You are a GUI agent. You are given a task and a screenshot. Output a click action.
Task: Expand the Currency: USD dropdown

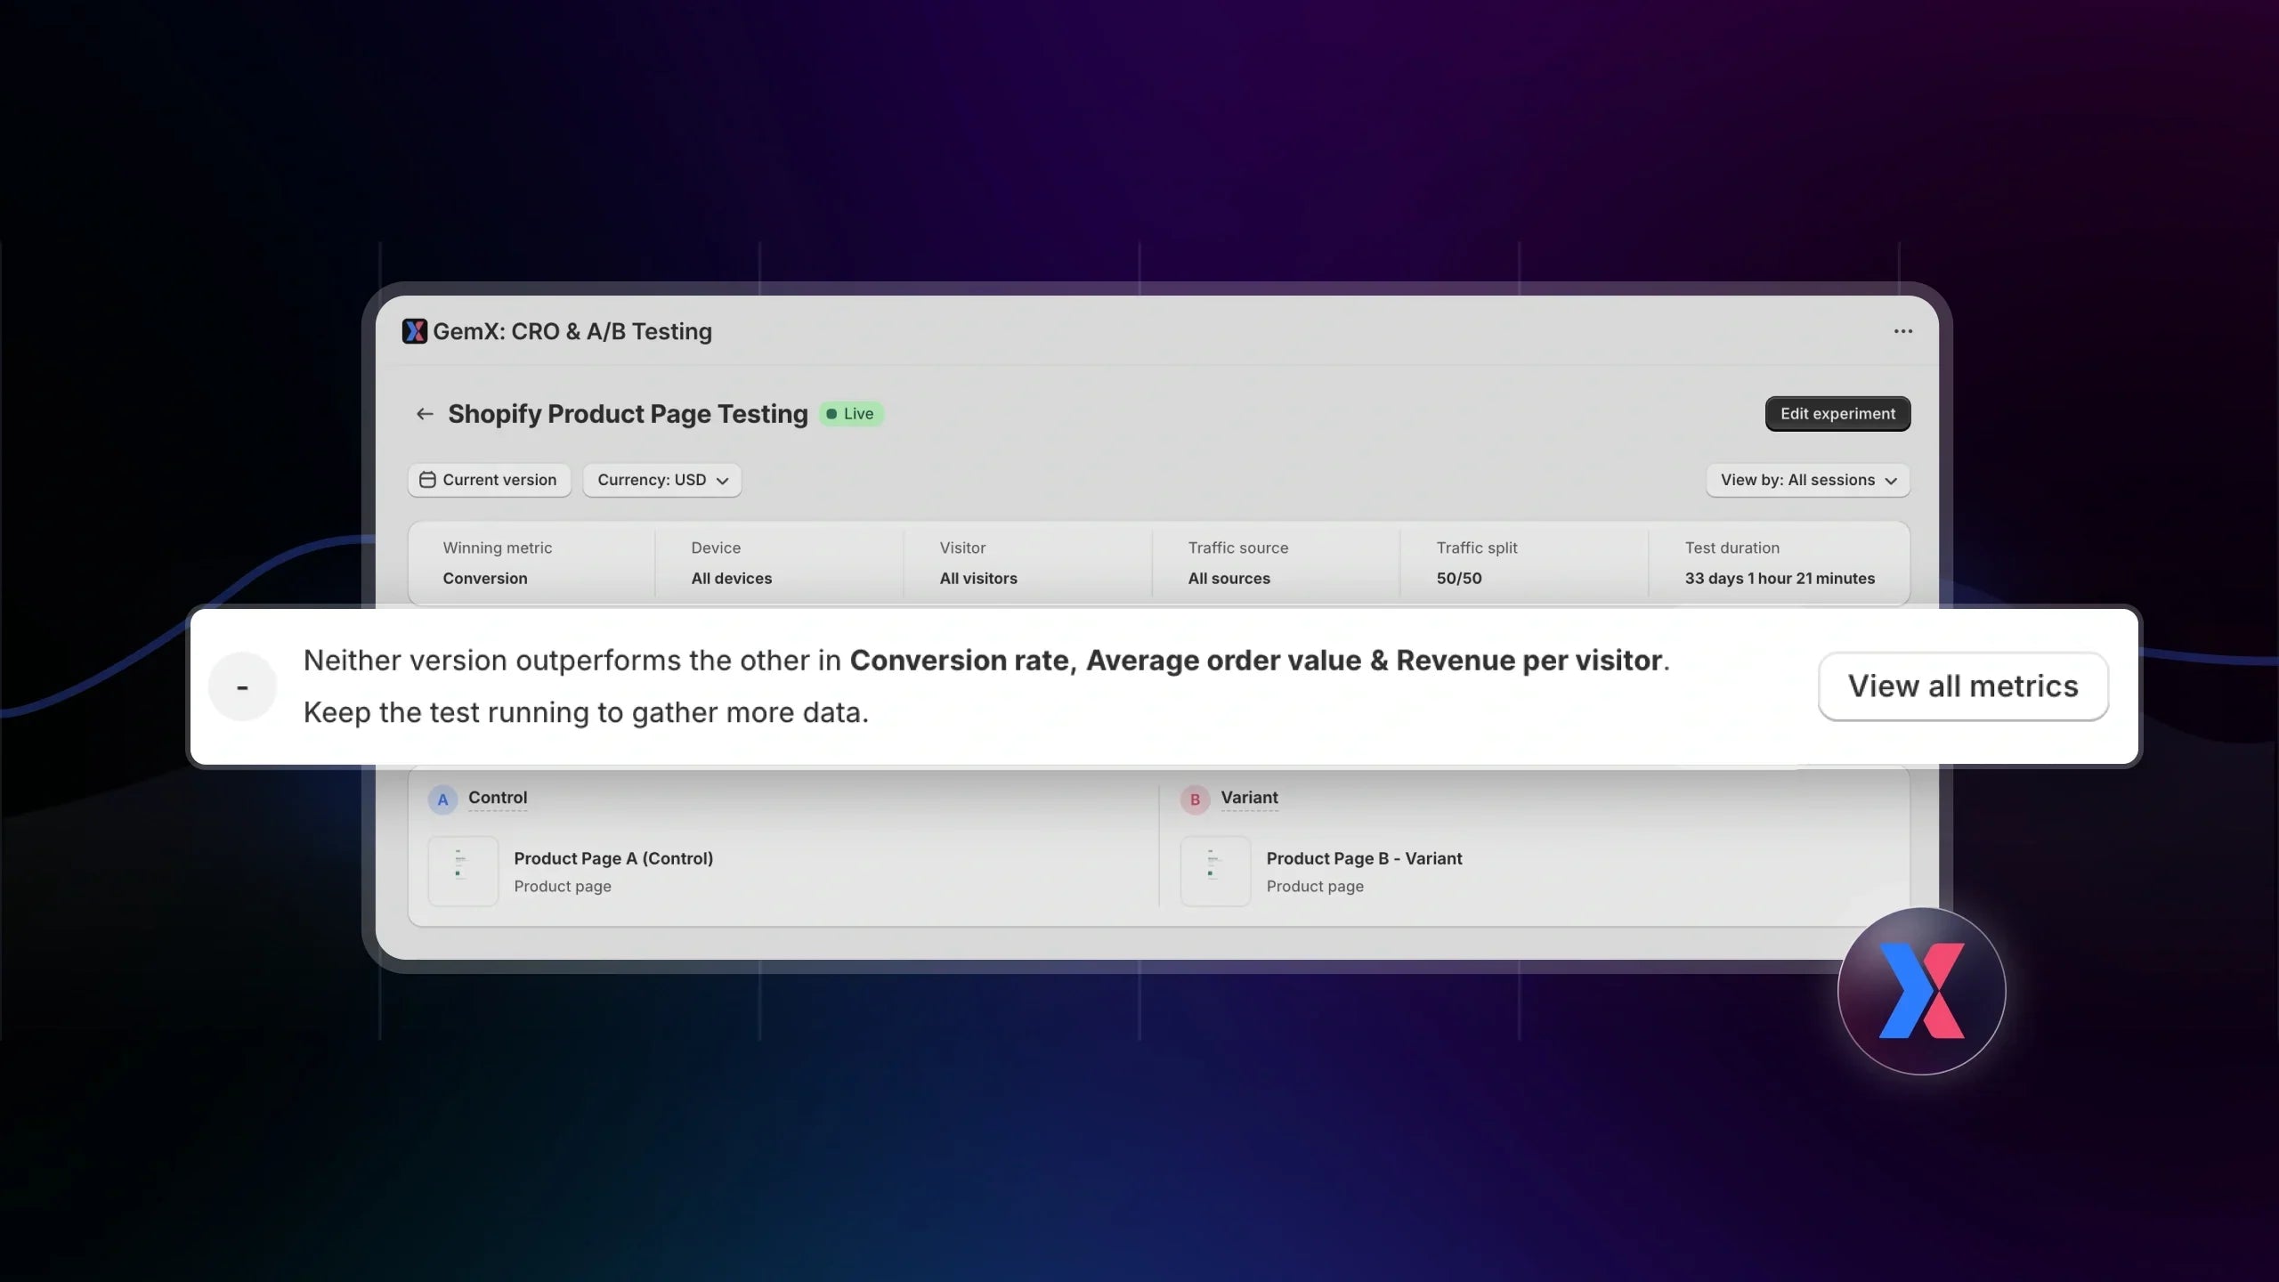click(661, 480)
